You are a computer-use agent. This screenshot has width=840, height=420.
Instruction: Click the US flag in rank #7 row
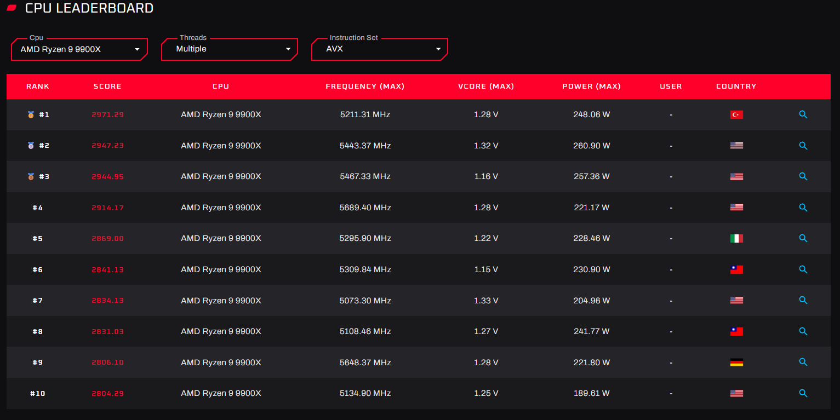(736, 300)
